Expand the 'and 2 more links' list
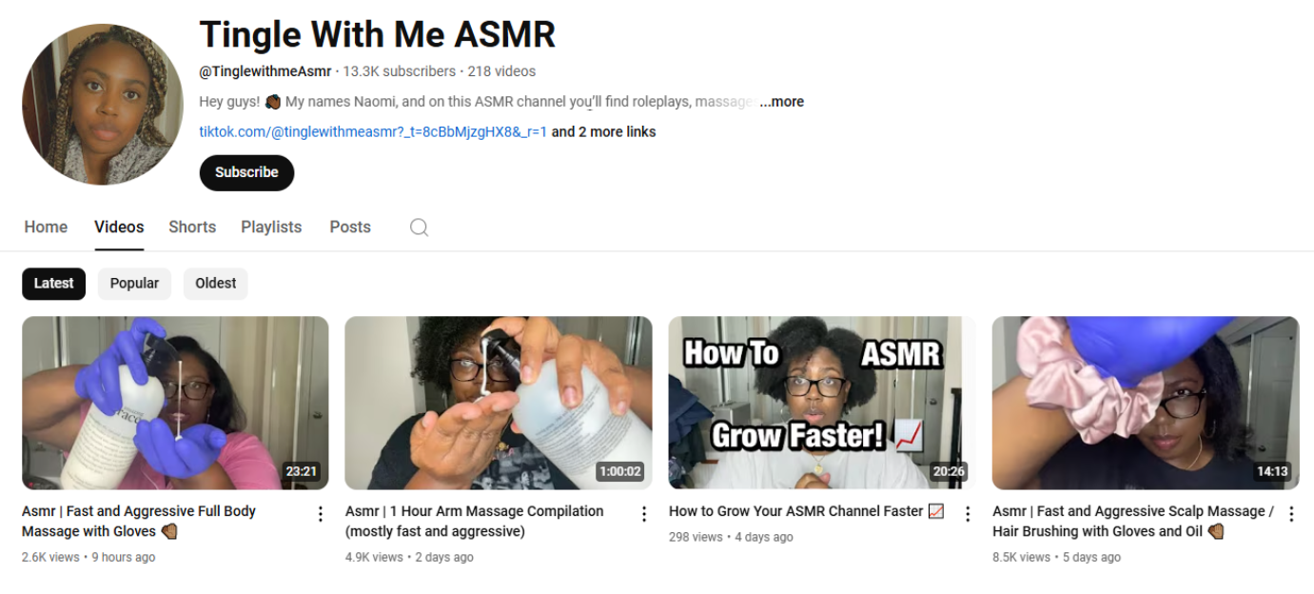The height and width of the screenshot is (594, 1314). click(603, 132)
